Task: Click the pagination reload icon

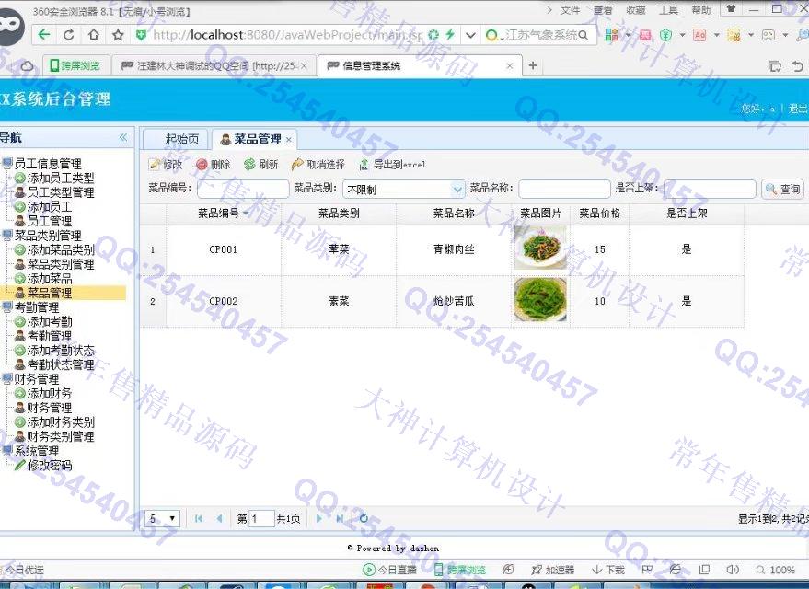Action: [x=364, y=519]
